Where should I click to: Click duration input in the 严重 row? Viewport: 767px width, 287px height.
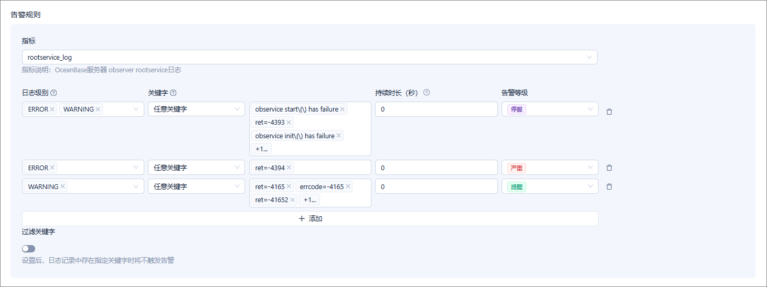point(436,168)
